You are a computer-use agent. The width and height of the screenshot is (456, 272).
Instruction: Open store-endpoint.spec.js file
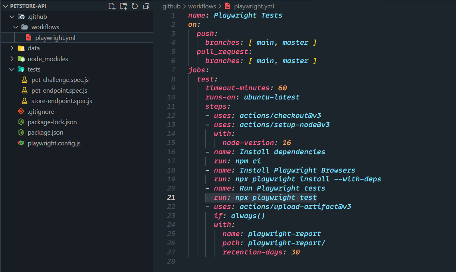(61, 101)
